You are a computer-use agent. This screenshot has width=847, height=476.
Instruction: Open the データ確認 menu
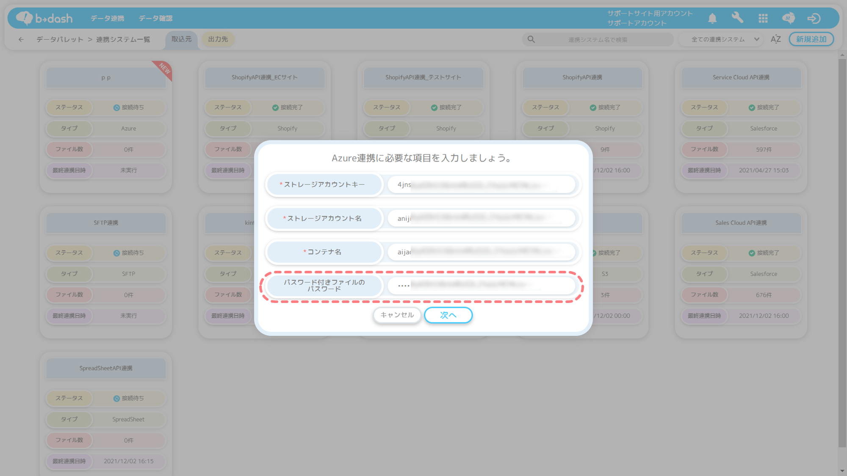click(155, 18)
